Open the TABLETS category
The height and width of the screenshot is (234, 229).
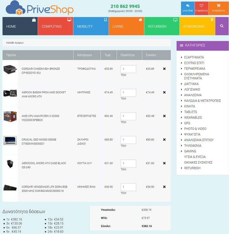coord(190,112)
